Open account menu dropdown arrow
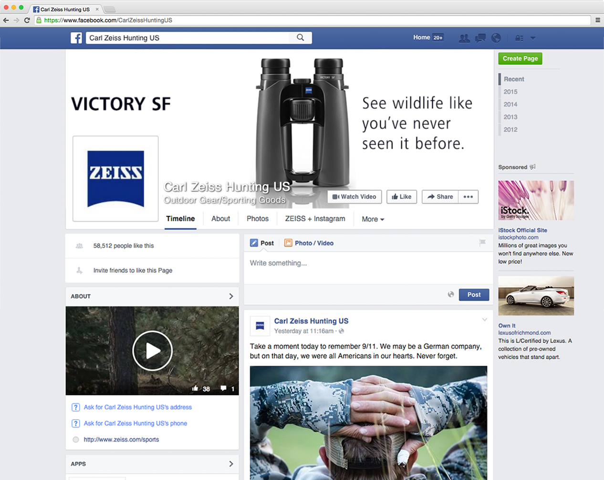The image size is (604, 480). click(533, 38)
